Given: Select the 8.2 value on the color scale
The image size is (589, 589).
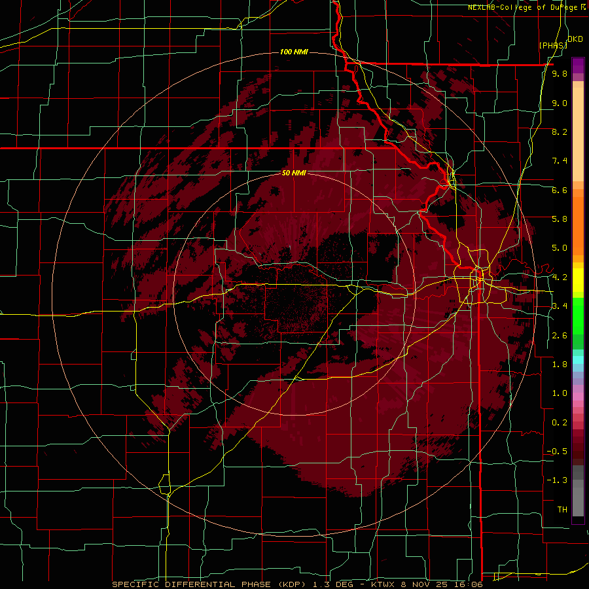Looking at the screenshot, I should tap(560, 132).
